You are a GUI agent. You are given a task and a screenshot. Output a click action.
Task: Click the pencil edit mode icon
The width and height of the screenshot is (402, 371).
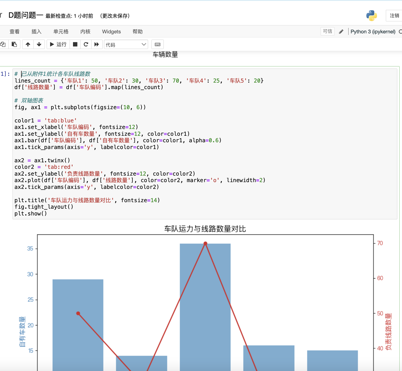tap(341, 32)
